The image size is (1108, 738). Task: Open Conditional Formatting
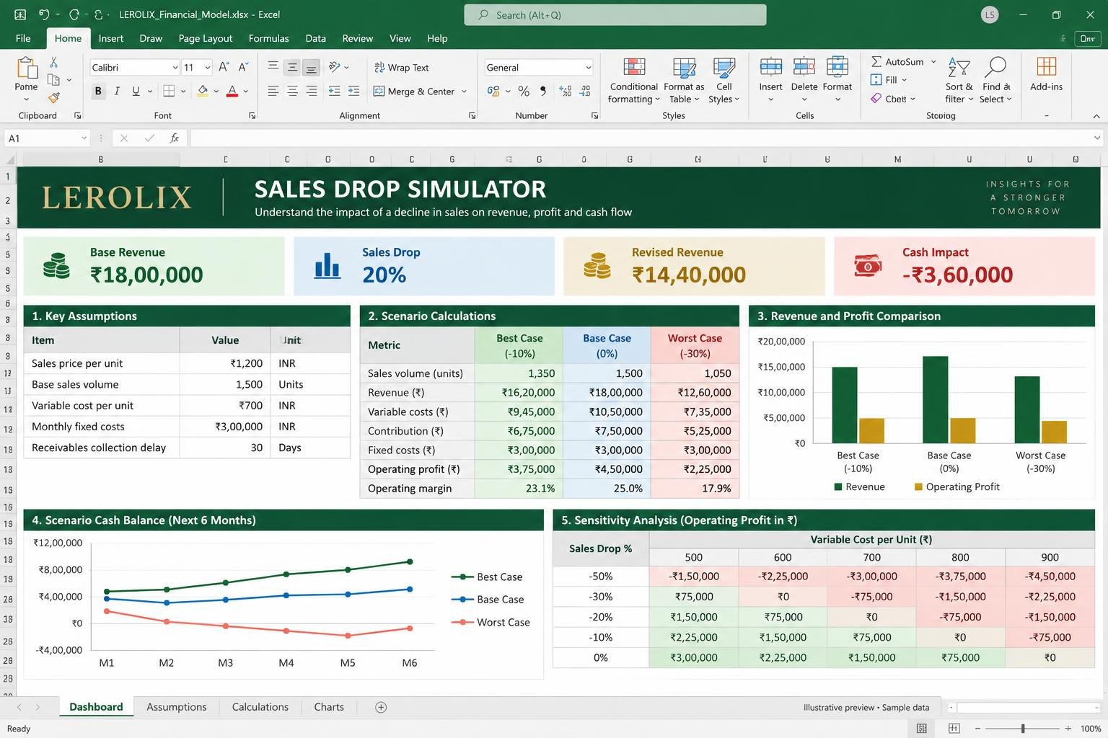point(633,80)
